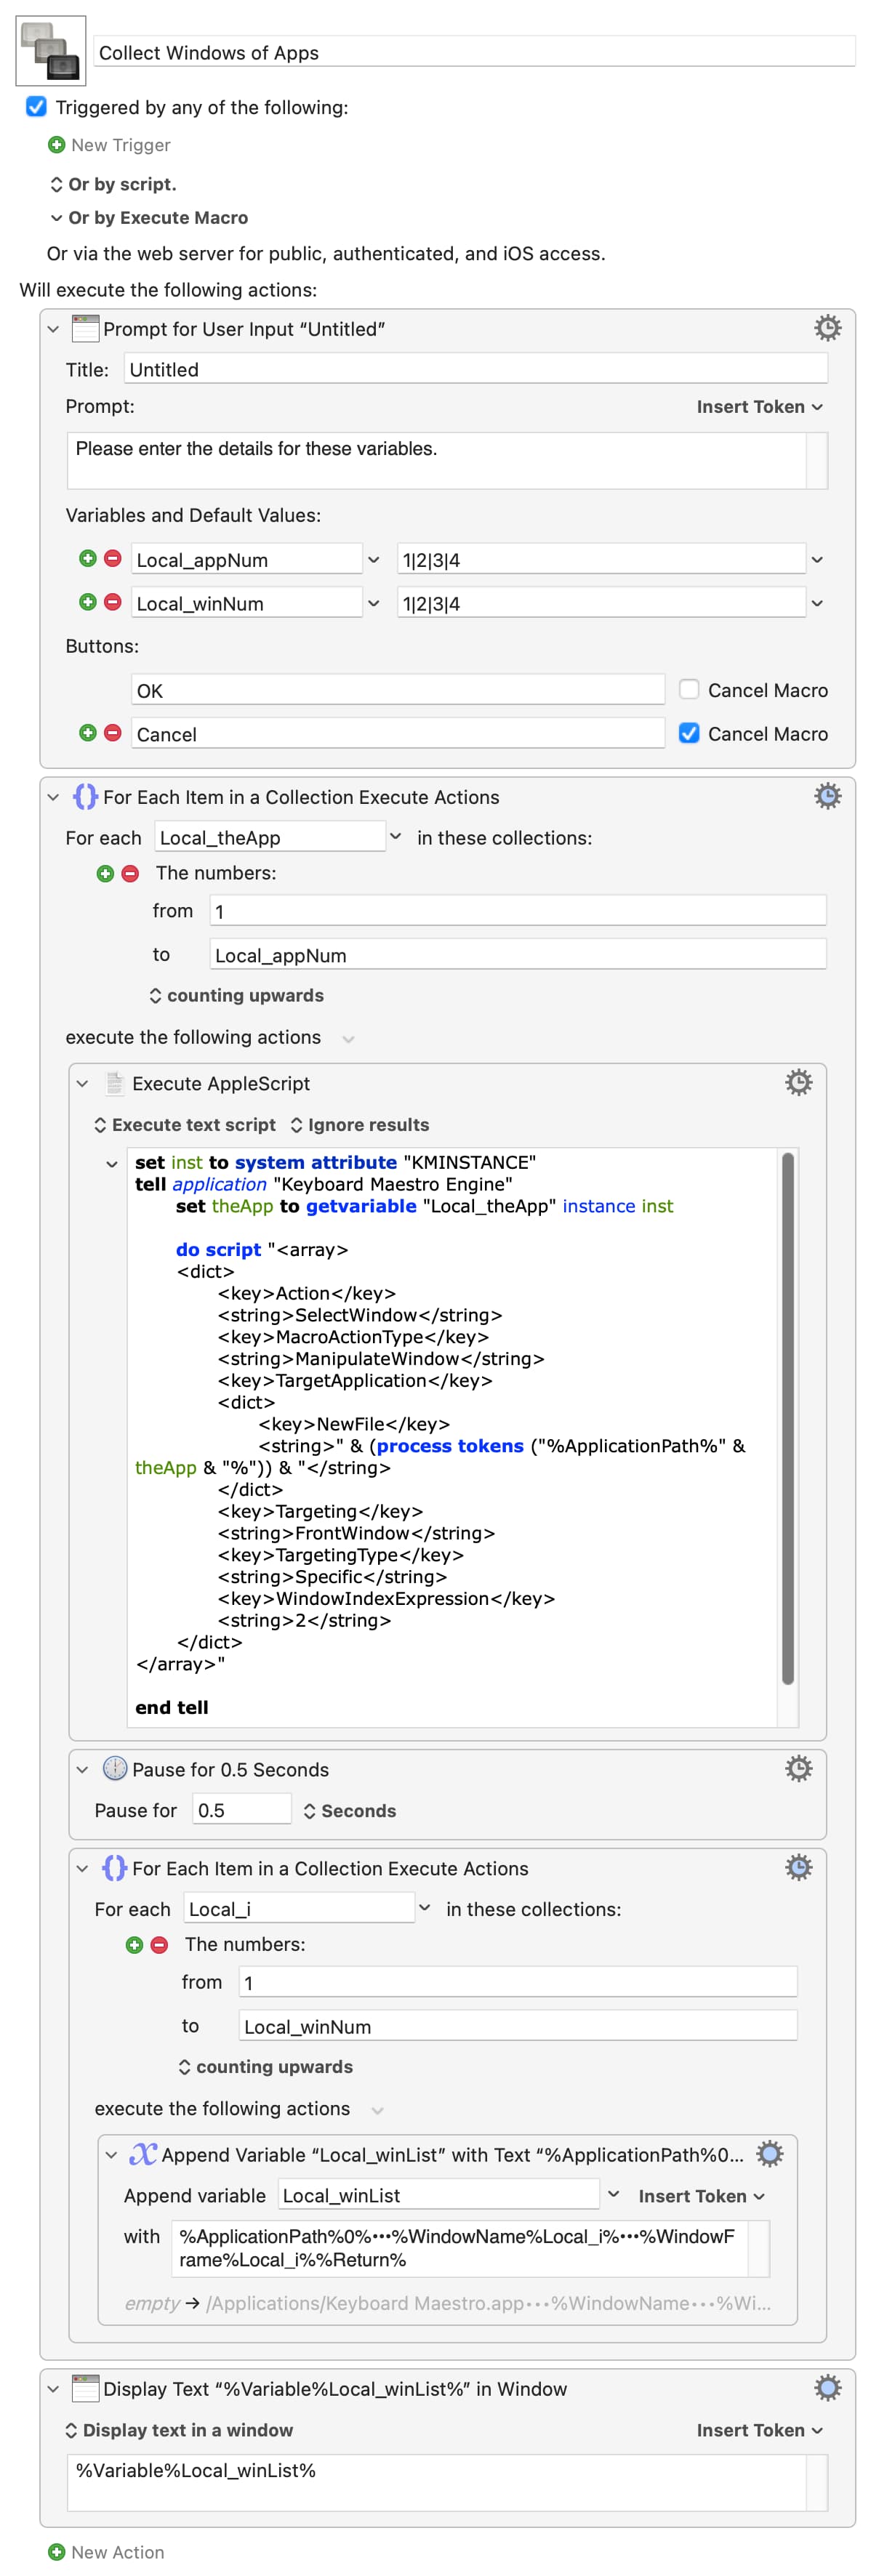This screenshot has width=871, height=2576.
Task: Uncheck Cancel Macro for the Cancel button
Action: [x=688, y=733]
